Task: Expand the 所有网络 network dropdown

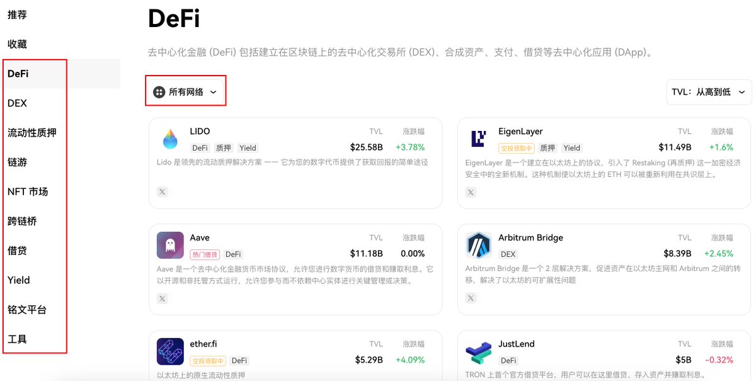Action: 185,92
